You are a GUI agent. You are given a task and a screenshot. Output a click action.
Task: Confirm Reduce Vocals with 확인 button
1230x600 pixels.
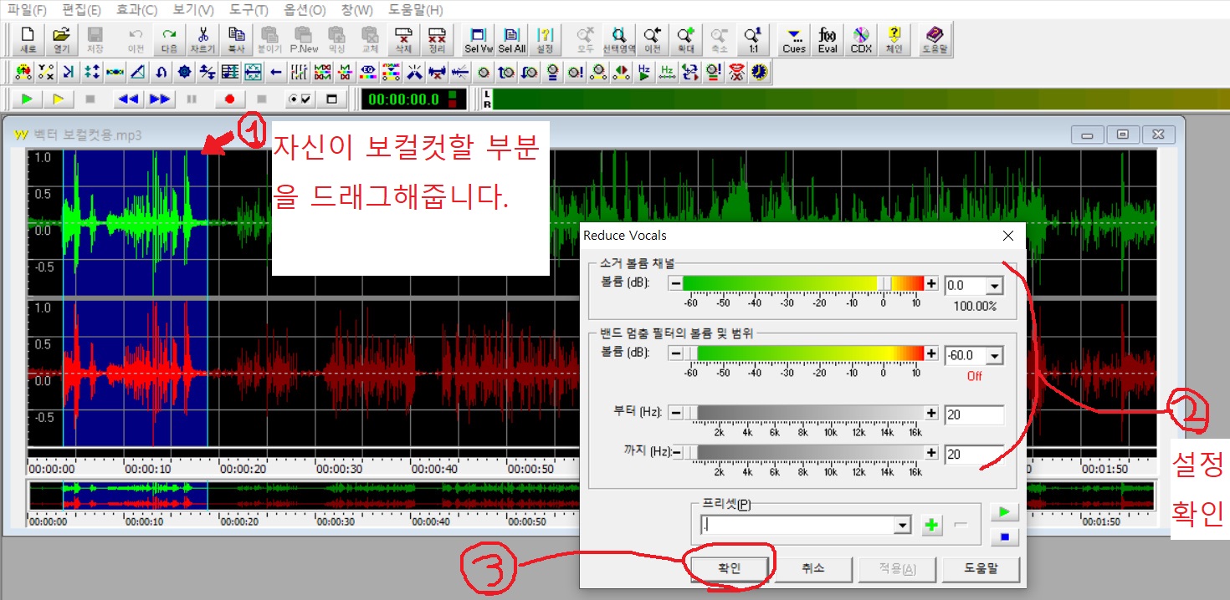728,569
